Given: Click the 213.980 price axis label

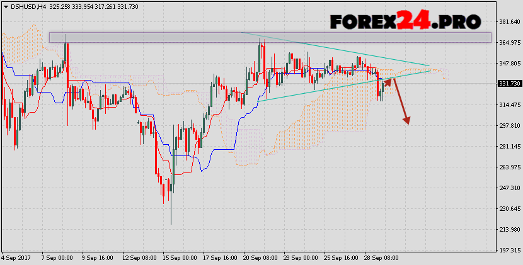Looking at the screenshot, I should 509,229.
